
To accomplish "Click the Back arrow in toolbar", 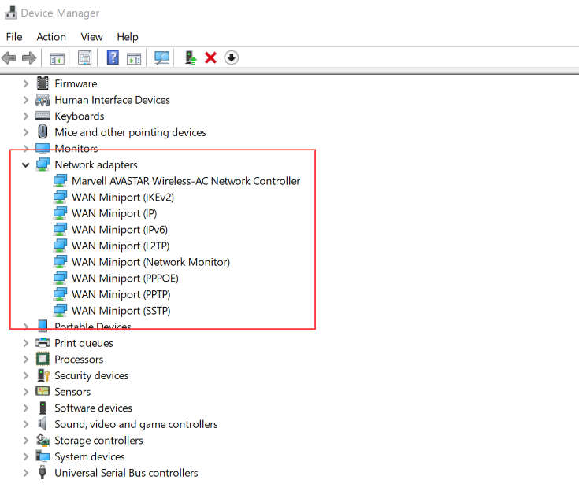I will point(9,57).
